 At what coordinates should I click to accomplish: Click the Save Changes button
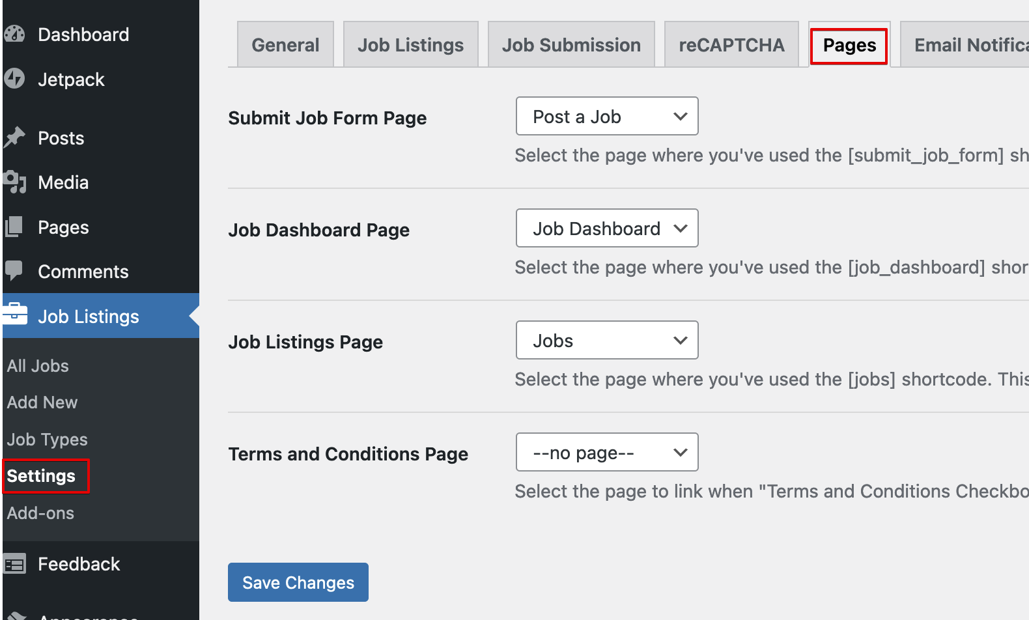coord(298,582)
